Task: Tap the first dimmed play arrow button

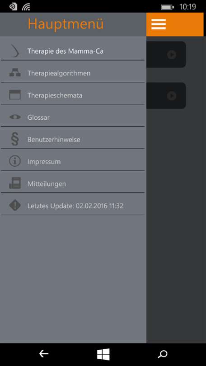Action: point(172,55)
